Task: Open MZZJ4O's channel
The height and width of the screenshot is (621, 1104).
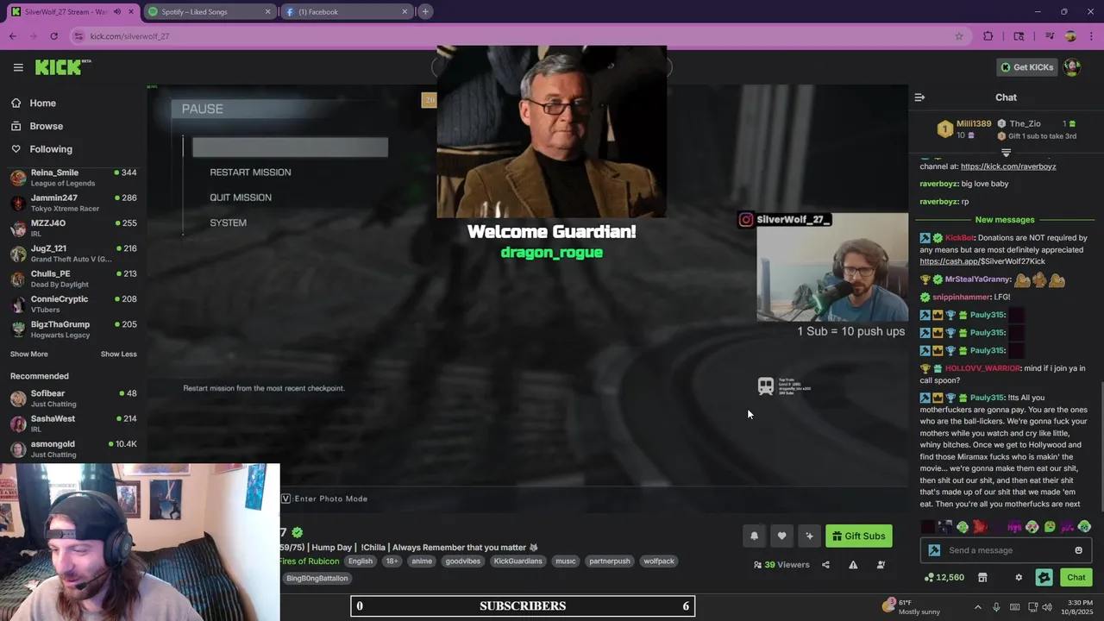Action: (x=73, y=228)
